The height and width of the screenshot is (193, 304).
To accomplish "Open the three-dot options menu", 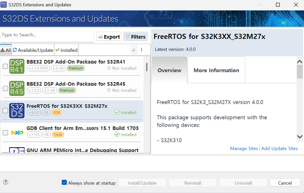I will pos(142,50).
